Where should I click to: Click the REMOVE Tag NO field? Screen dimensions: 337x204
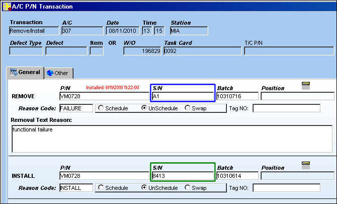click(286, 108)
